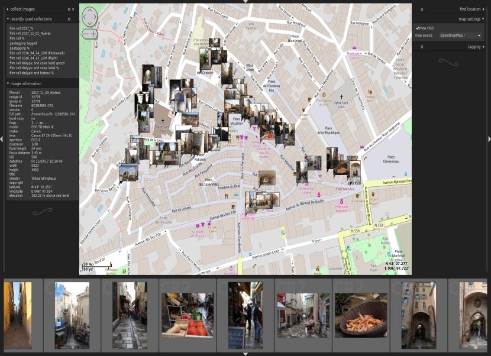Viewport: 491px width, 356px height.
Task: Pan the map down with the OSD arrow
Action: [90, 23]
